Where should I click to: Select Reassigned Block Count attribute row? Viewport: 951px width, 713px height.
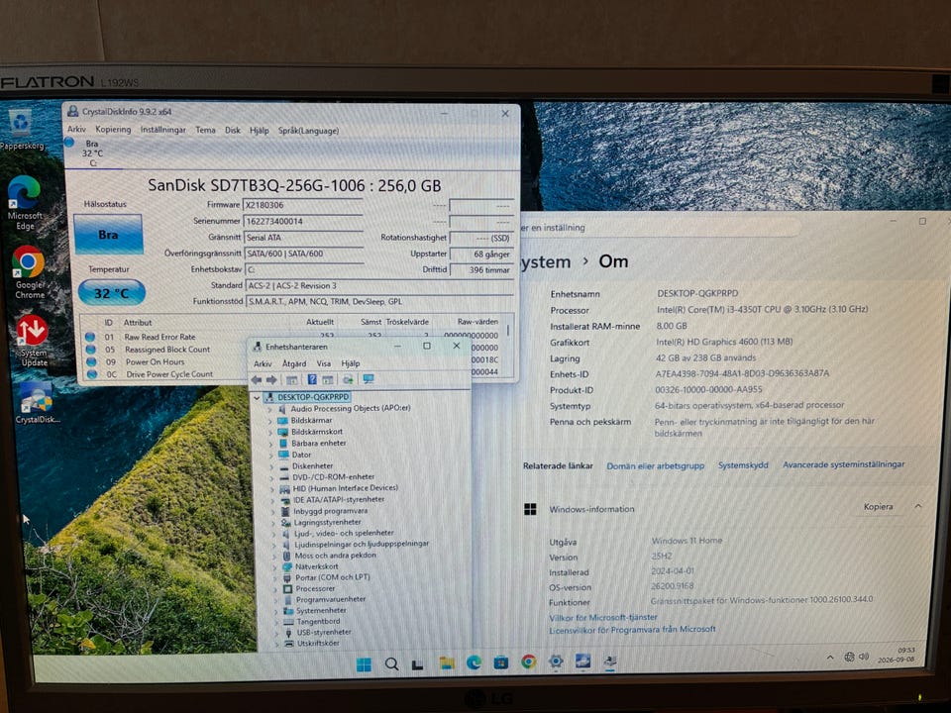(166, 350)
